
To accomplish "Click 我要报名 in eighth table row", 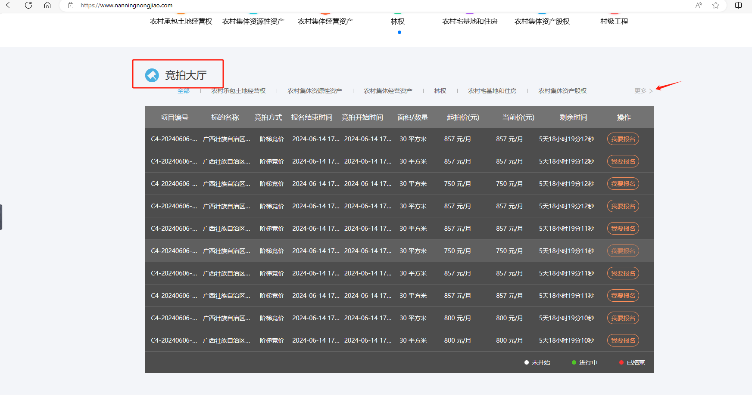I will [623, 296].
